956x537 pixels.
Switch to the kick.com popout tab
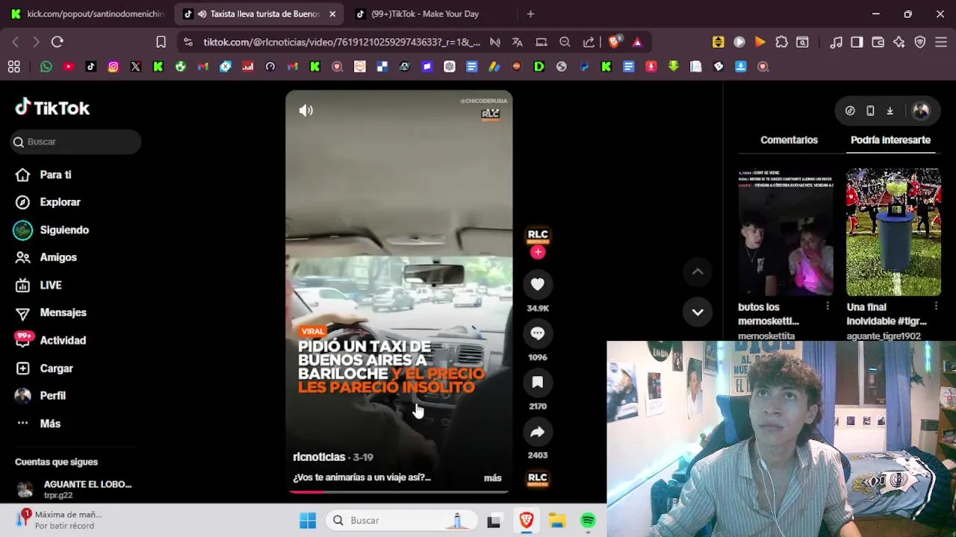pyautogui.click(x=87, y=13)
